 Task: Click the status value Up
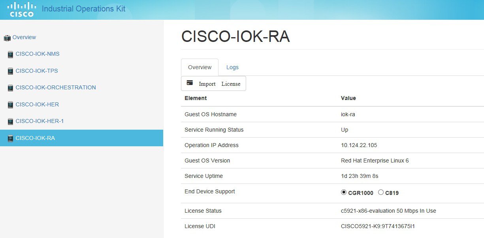[345, 130]
